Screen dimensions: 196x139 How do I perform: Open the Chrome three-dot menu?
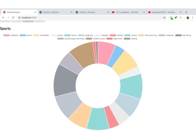pyautogui.click(x=193, y=17)
